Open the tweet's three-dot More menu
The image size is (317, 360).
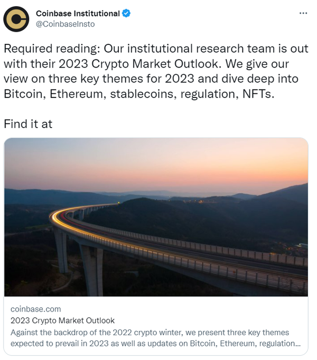pos(303,13)
